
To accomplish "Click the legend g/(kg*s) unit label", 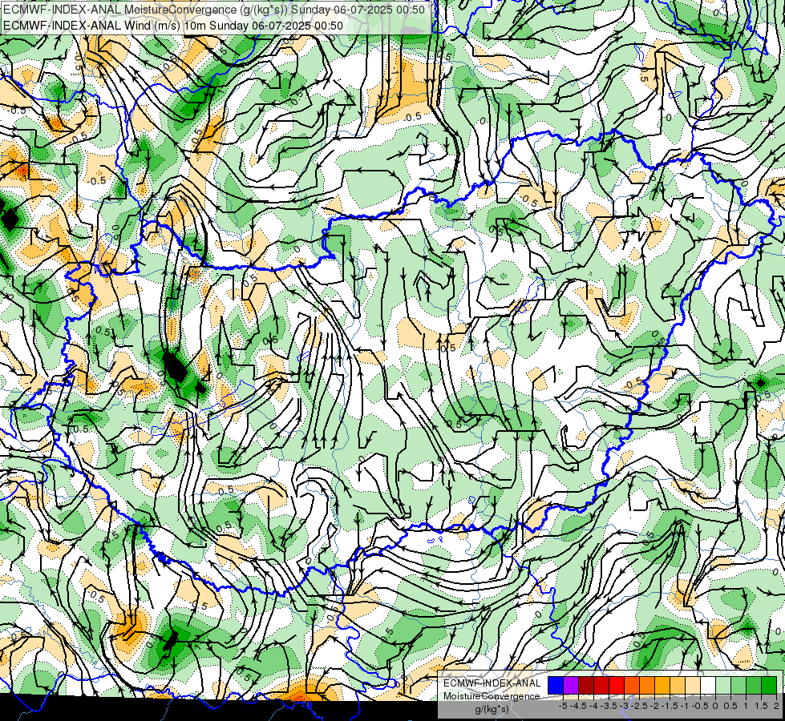I will click(x=492, y=709).
